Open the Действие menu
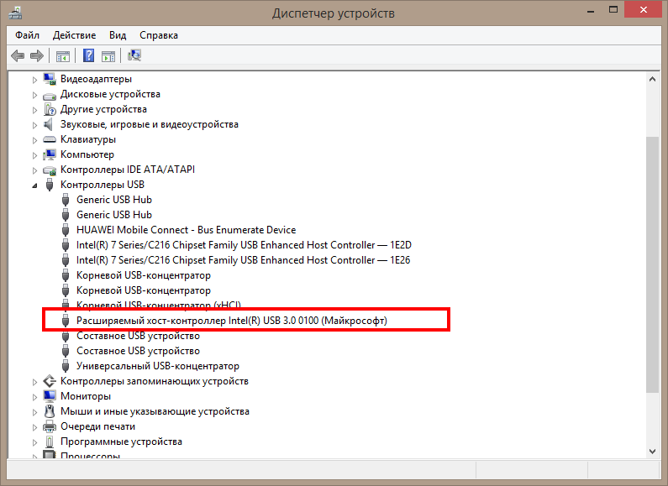 point(74,35)
